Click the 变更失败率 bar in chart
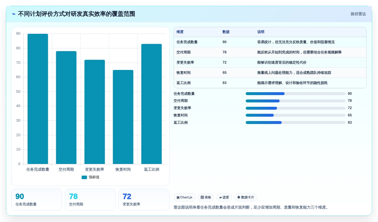 click(95, 112)
